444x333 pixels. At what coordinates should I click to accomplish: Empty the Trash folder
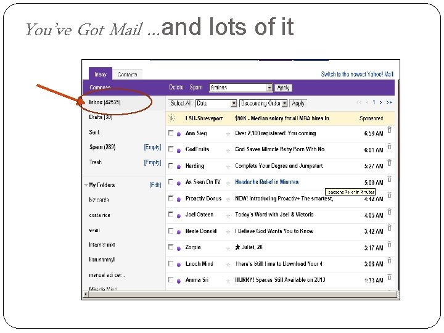tap(153, 162)
